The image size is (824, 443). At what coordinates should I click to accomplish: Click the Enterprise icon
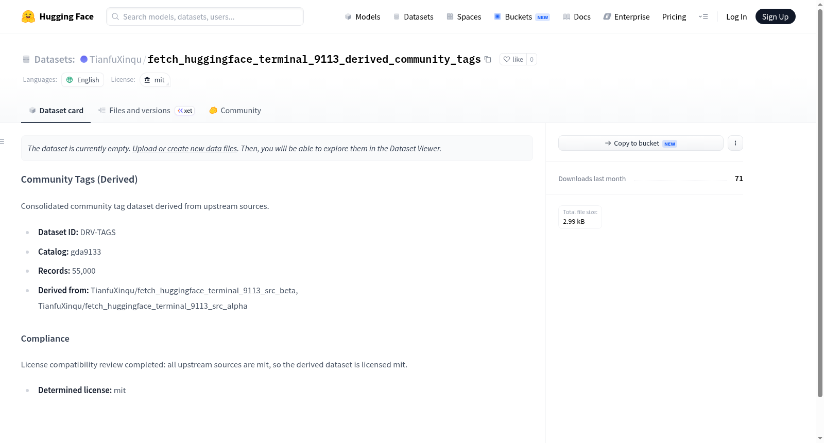click(607, 17)
